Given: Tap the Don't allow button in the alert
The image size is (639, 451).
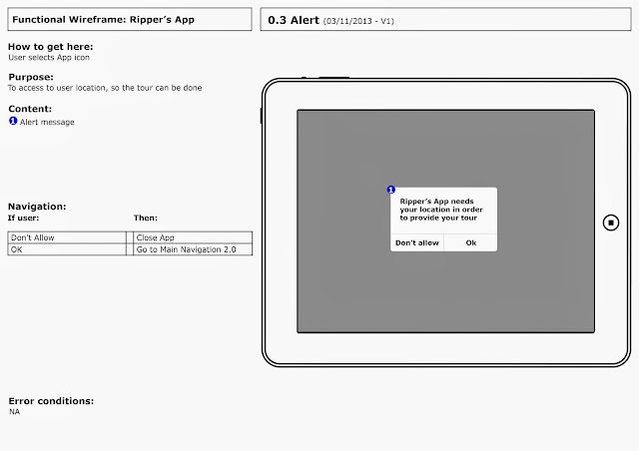Looking at the screenshot, I should click(417, 242).
